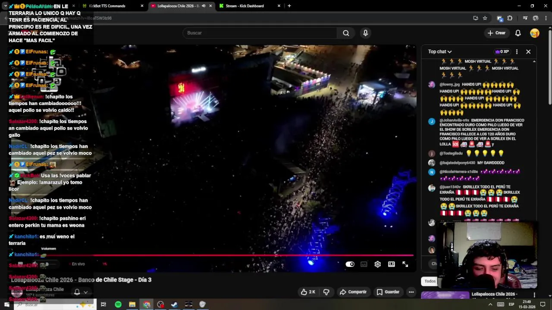The image size is (552, 310).
Task: Open the Chrome three-dot menu
Action: (x=546, y=18)
